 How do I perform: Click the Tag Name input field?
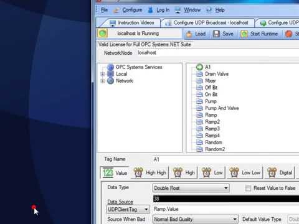click(x=225, y=159)
